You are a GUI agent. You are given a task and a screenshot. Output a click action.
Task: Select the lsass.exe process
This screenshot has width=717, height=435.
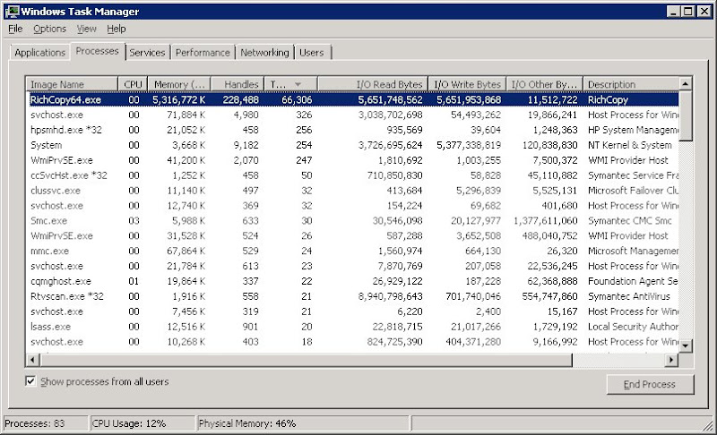coord(353,327)
